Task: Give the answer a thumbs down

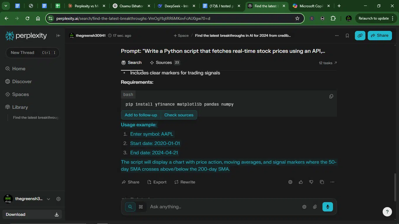Action: point(311,182)
